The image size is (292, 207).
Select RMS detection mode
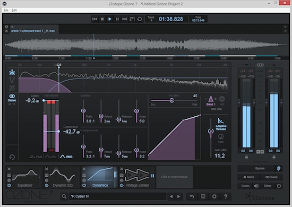pos(66,157)
